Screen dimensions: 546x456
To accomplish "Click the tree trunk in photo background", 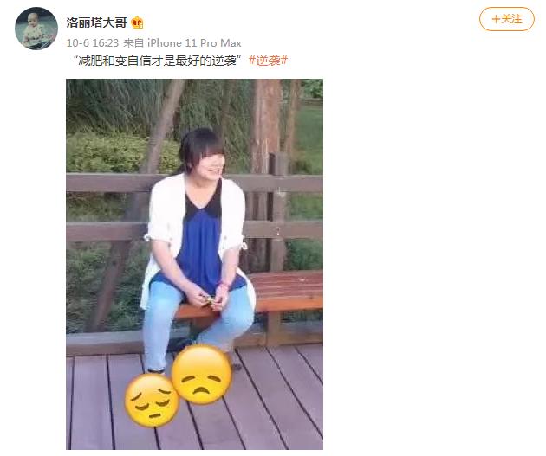I will point(266,125).
